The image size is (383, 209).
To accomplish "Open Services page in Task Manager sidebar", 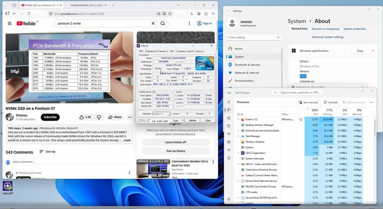I will tap(229, 158).
